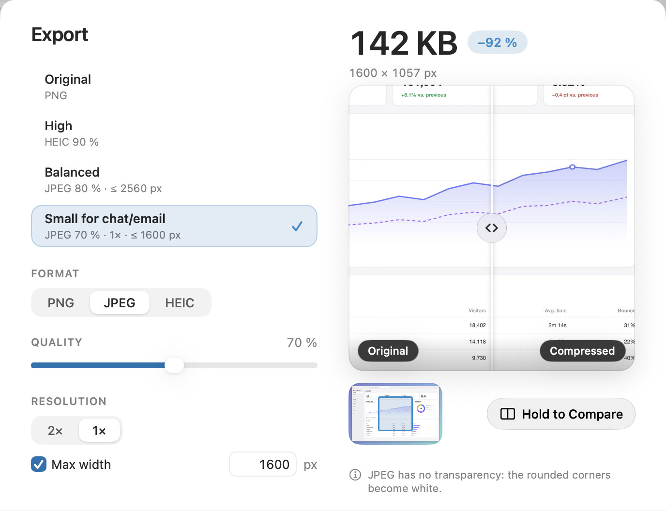Click the Export heading
The image size is (666, 511).
60,35
